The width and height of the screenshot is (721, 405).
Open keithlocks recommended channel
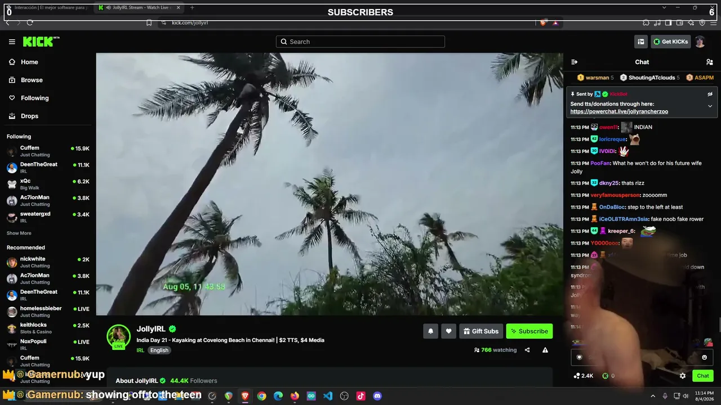pyautogui.click(x=48, y=328)
